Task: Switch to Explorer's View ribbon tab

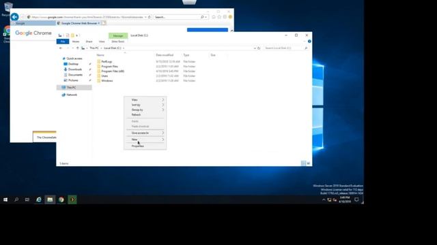Action: (102, 42)
